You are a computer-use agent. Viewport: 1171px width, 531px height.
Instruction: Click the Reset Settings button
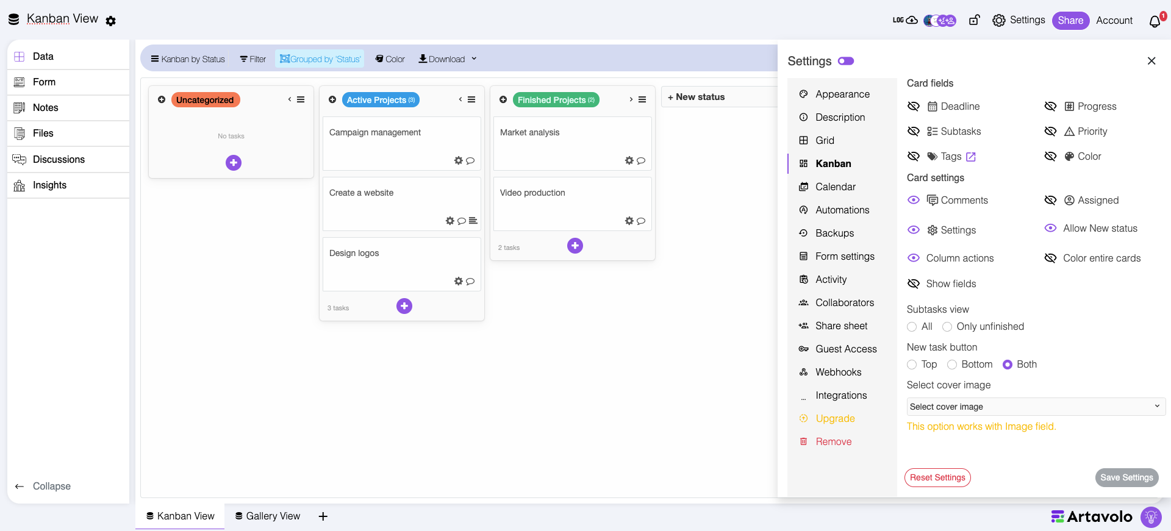(937, 477)
